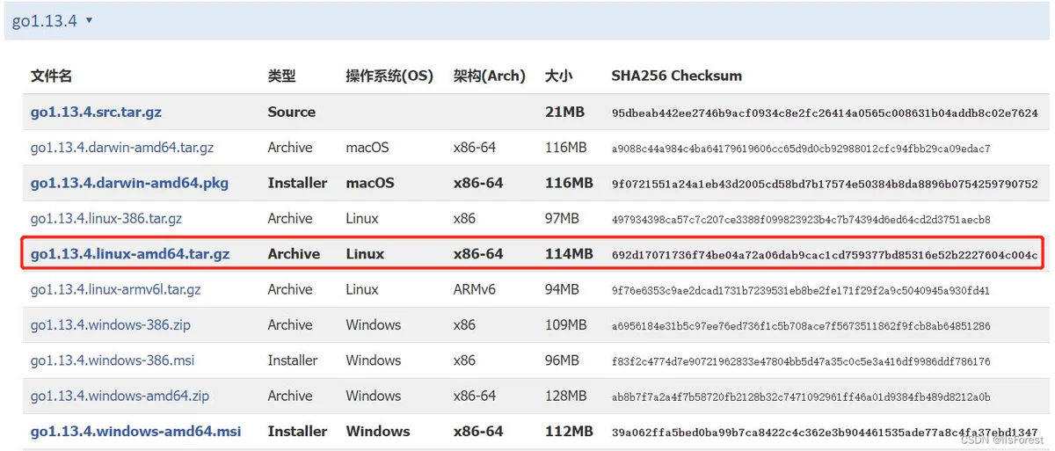1055x451 pixels.
Task: Click the 操作系统(OS) column header
Action: 389,76
